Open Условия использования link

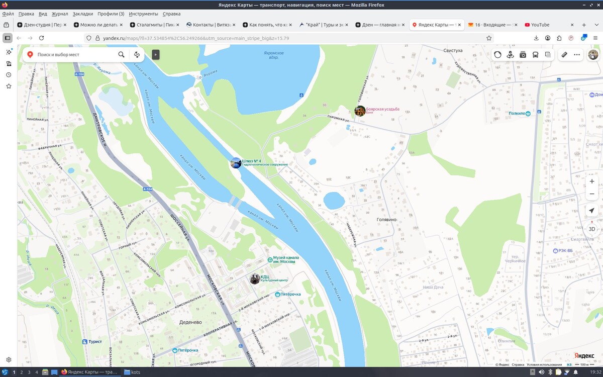coord(544,365)
